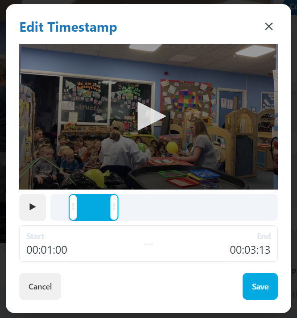Screen dimensions: 297x318
Task: Click the Start label above the time
Action: (x=35, y=236)
